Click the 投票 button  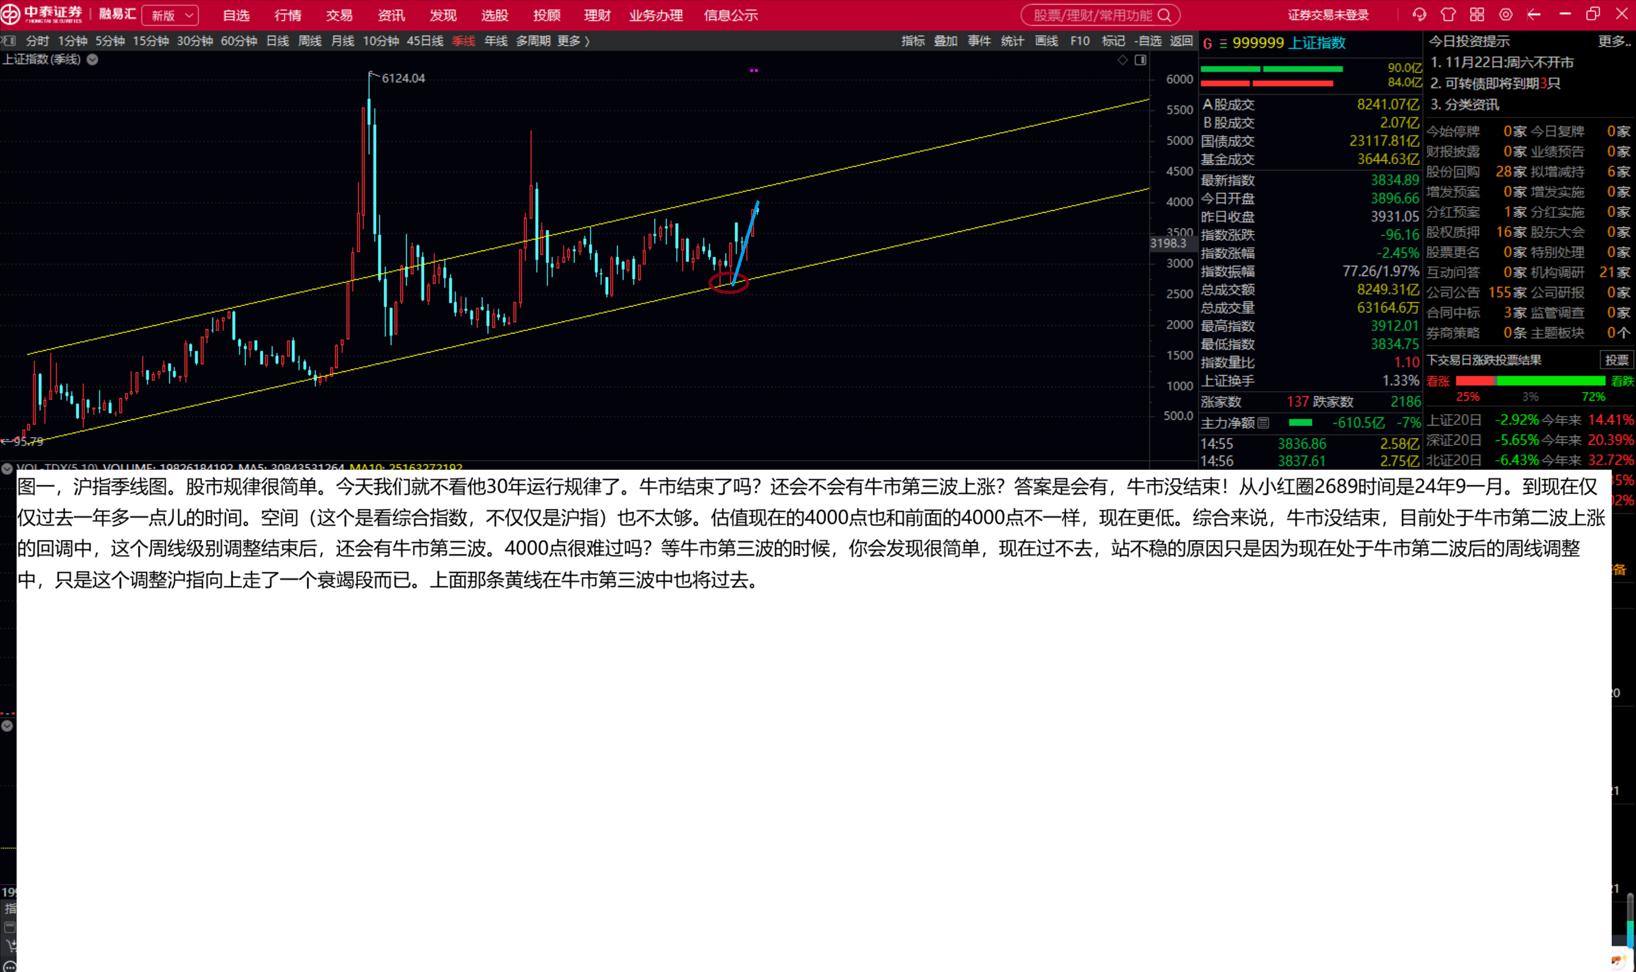pos(1616,360)
